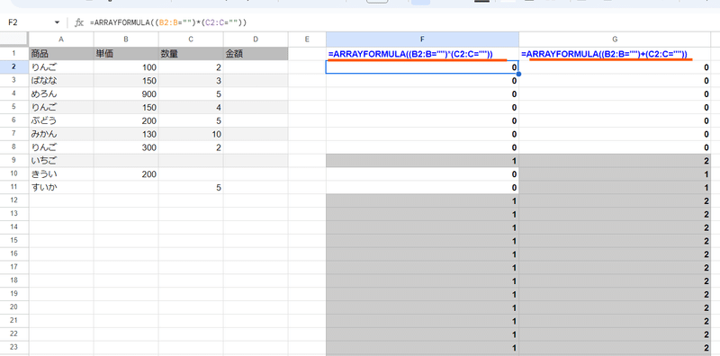
Task: Click cell B7 with value 130
Action: (126, 134)
